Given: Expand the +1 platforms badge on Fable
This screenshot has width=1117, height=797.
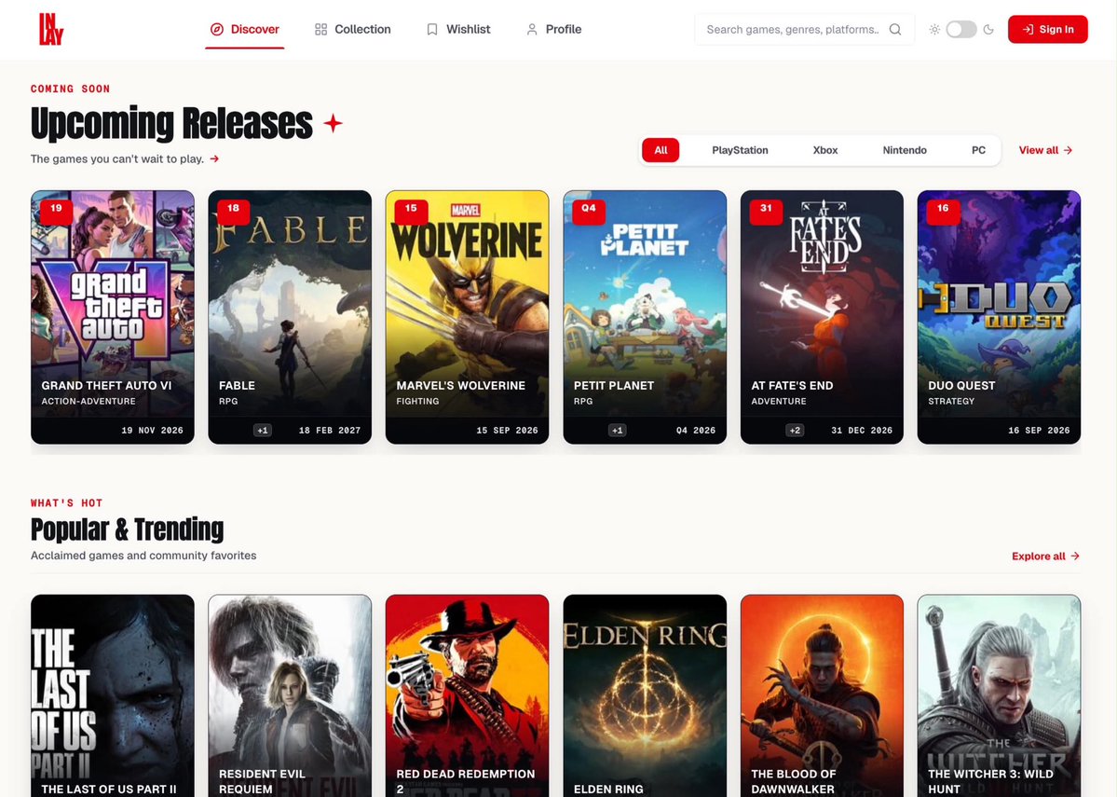Looking at the screenshot, I should [x=262, y=431].
